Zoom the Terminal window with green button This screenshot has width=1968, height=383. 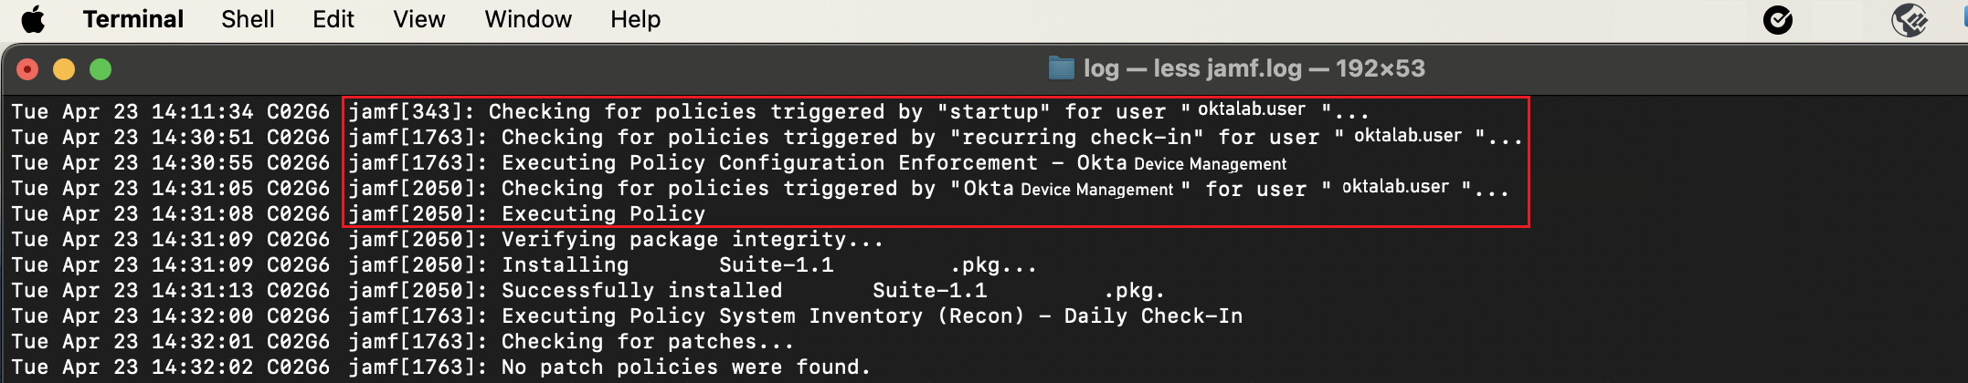[101, 69]
